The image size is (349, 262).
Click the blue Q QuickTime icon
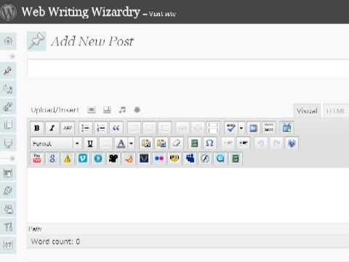220,159
